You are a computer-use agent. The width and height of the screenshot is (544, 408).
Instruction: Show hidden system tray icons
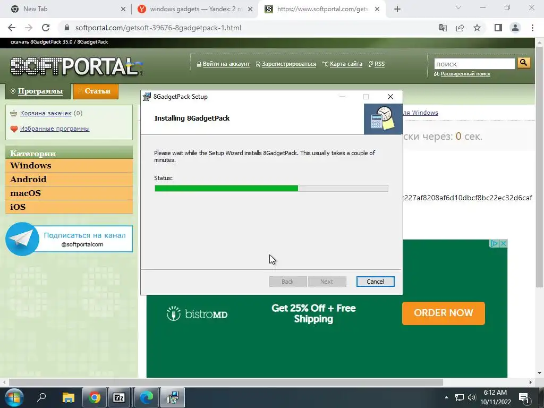(446, 397)
